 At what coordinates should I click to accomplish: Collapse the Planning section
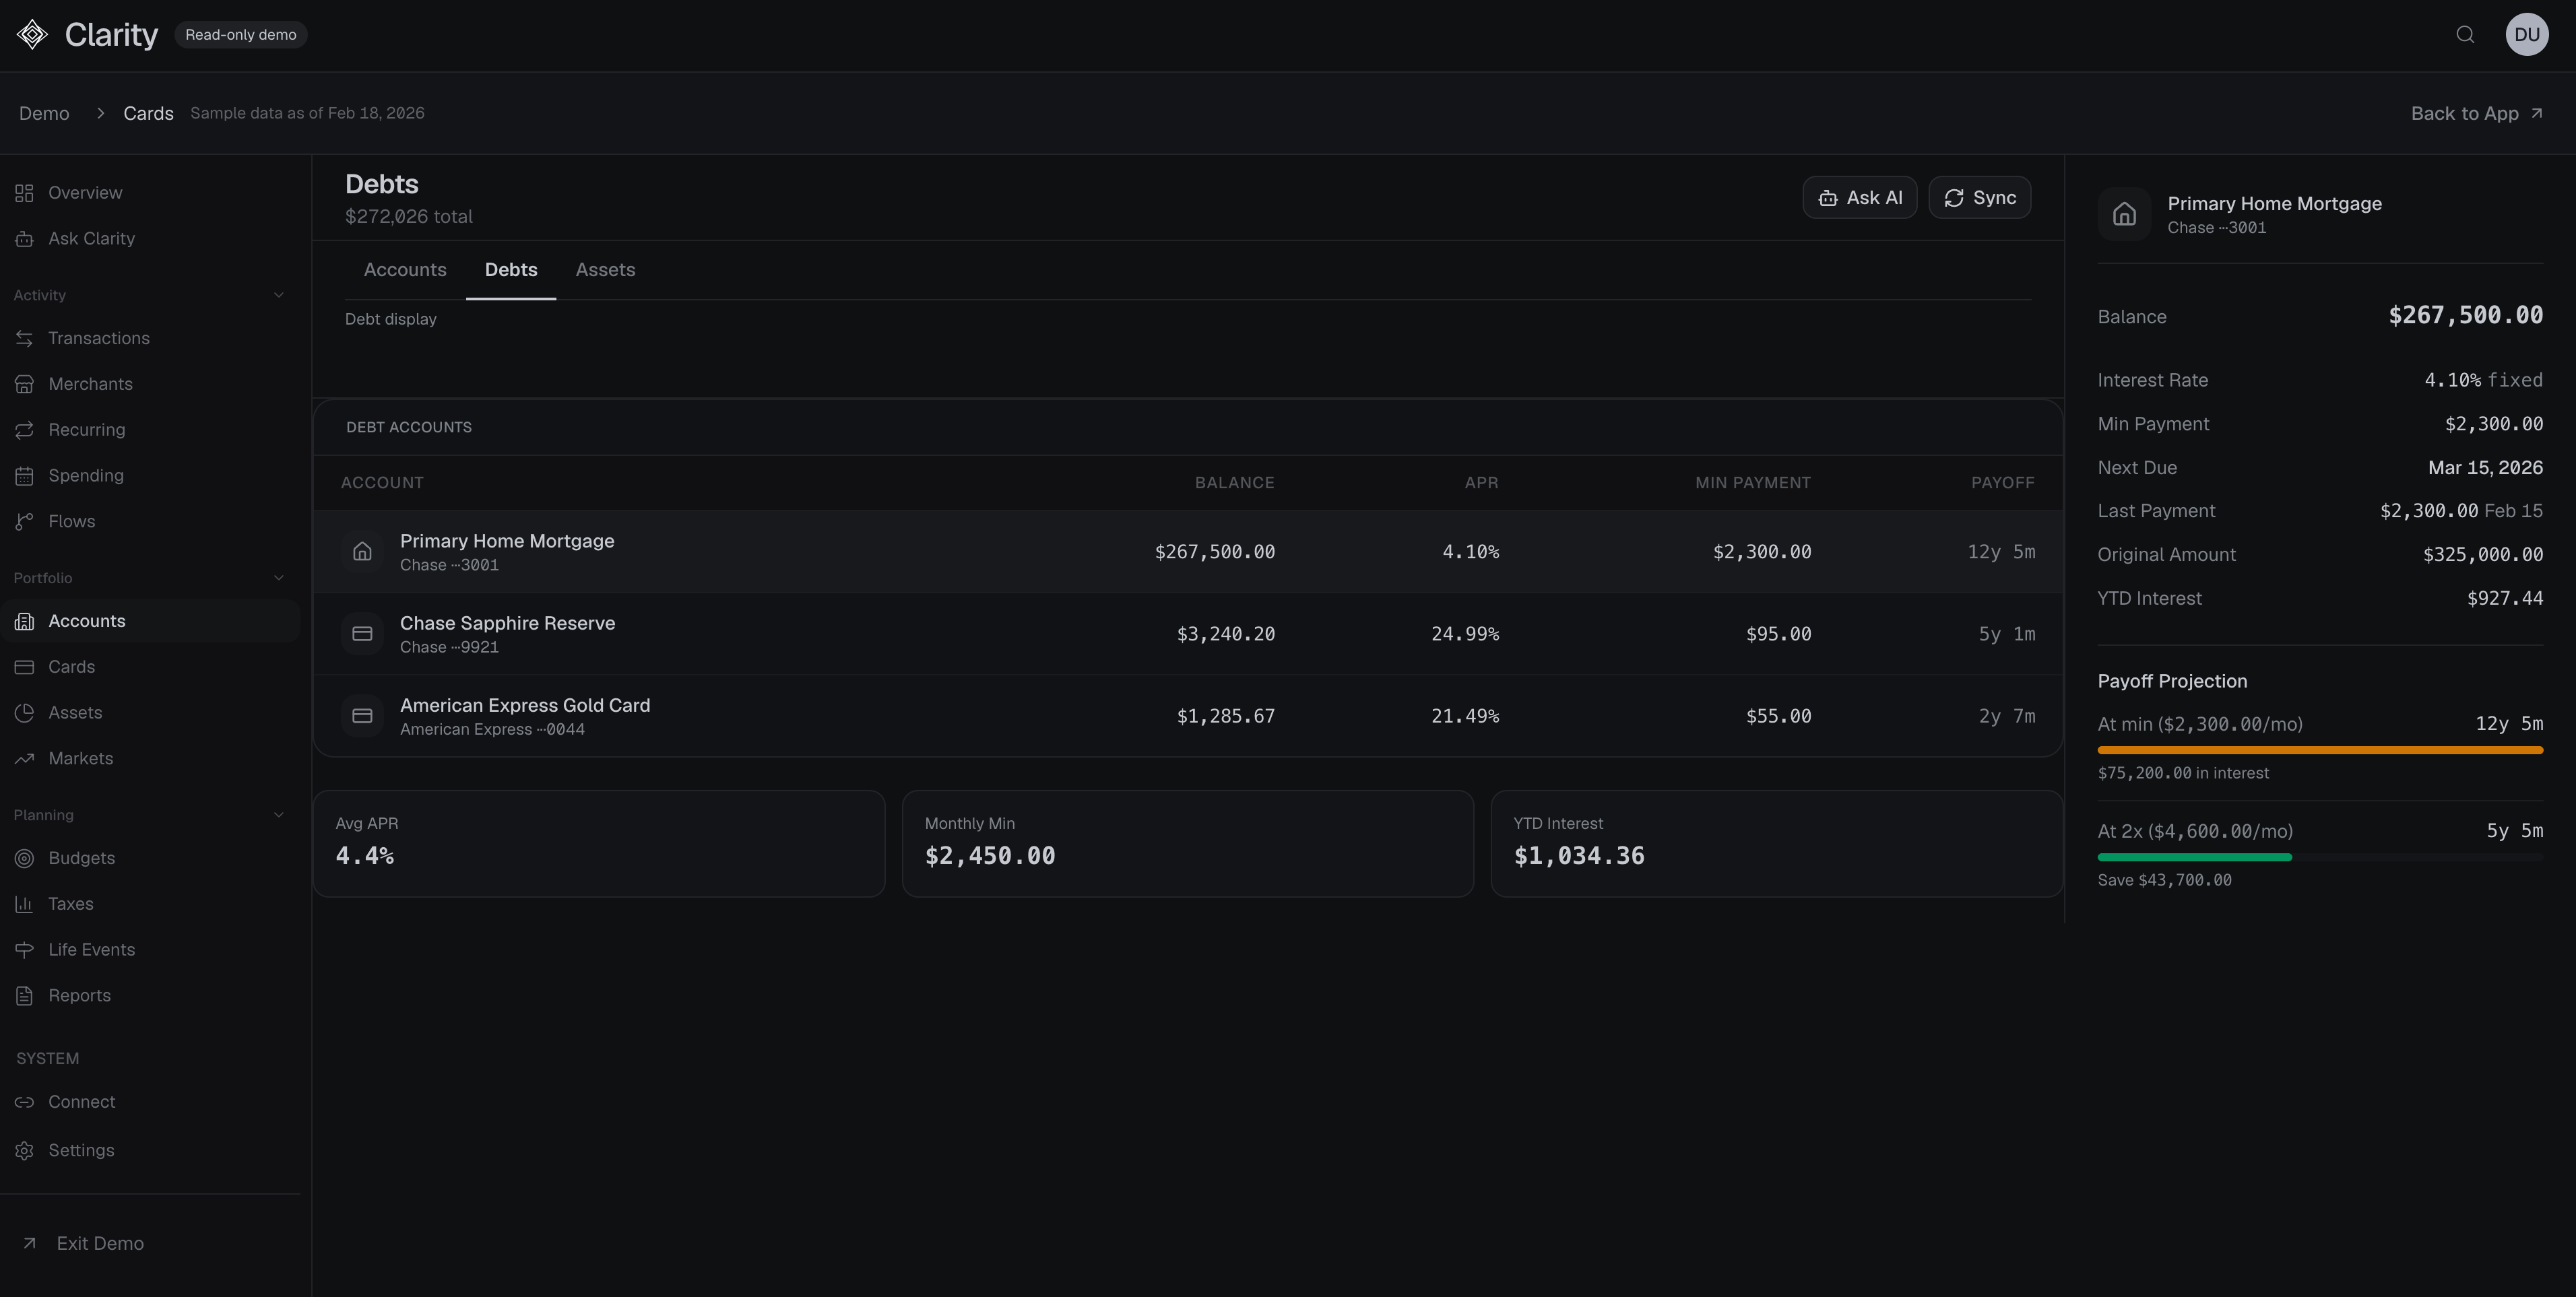pos(278,814)
